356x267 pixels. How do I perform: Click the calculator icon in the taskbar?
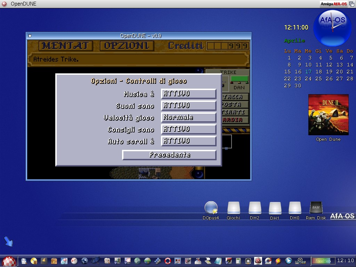click(x=238, y=261)
